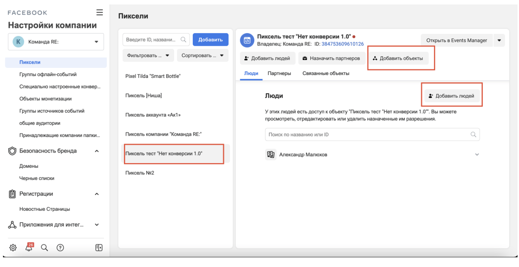Click the Приложения для интег... nodes icon
This screenshot has height=267, width=519.
(12, 225)
